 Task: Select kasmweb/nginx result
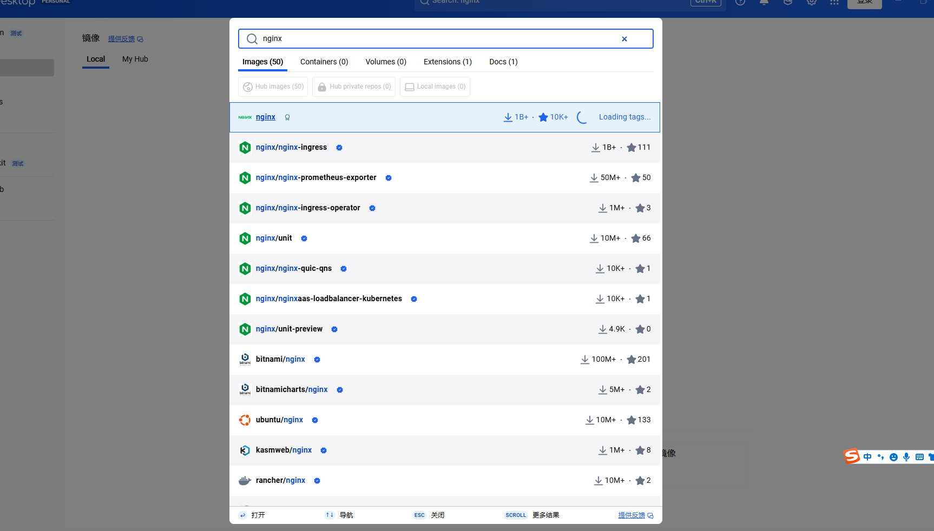[445, 450]
